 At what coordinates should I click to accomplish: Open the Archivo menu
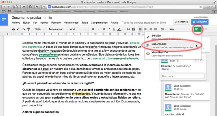click(x=16, y=22)
